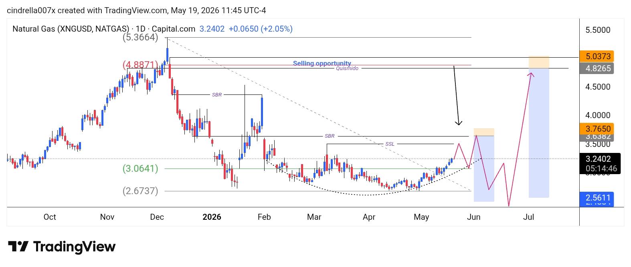Screen dimensions: 631x267
Task: Click the 2.5611 blue price label
Action: pyautogui.click(x=597, y=198)
